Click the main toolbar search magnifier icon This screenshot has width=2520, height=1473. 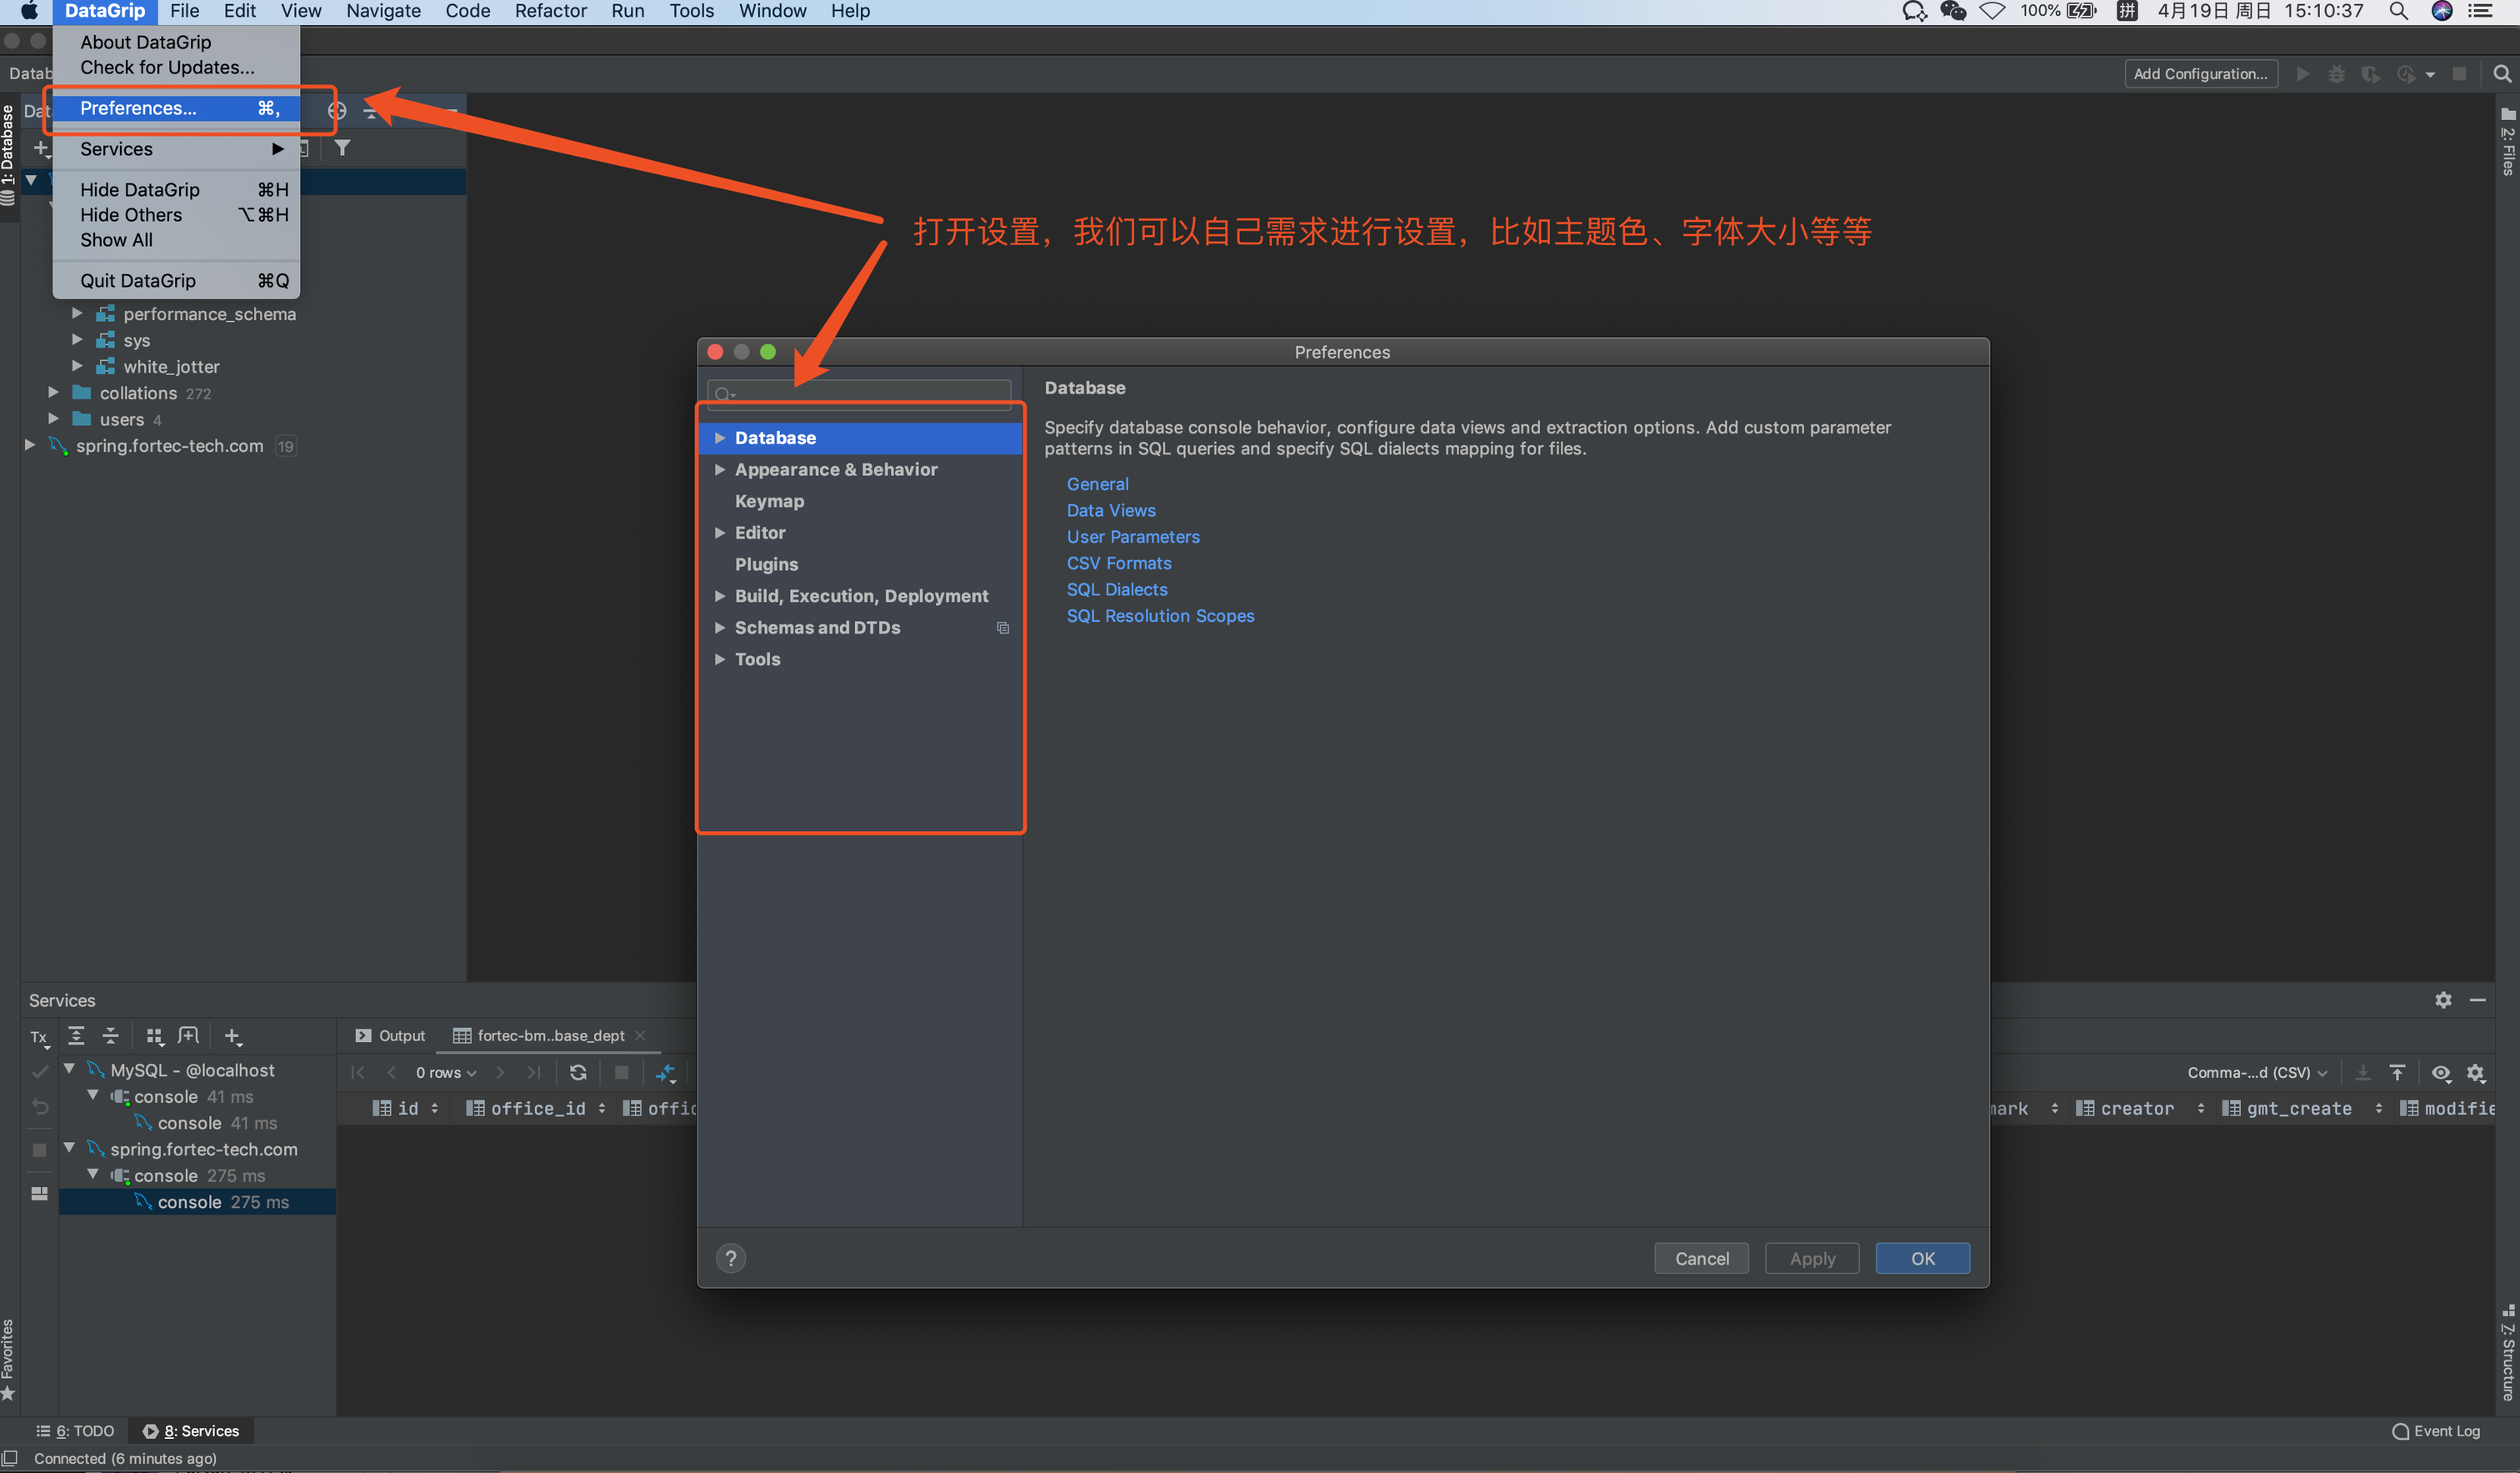(2502, 74)
